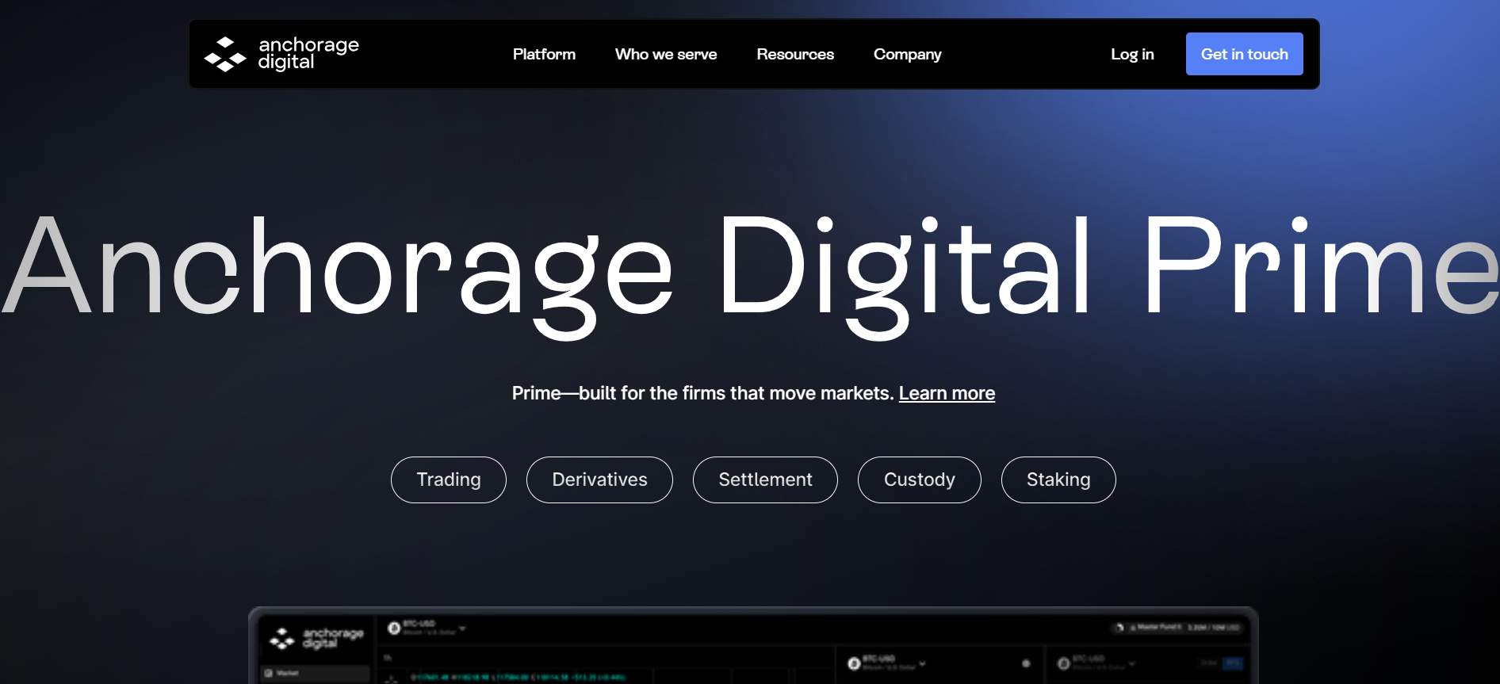Follow the Learn more link
The image size is (1500, 684).
point(947,393)
